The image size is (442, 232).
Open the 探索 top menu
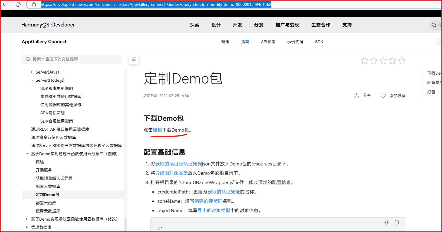195,25
